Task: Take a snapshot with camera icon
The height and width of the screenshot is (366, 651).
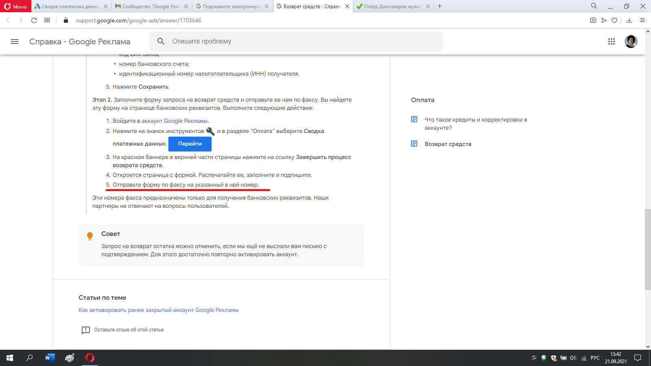Action: coord(593,20)
